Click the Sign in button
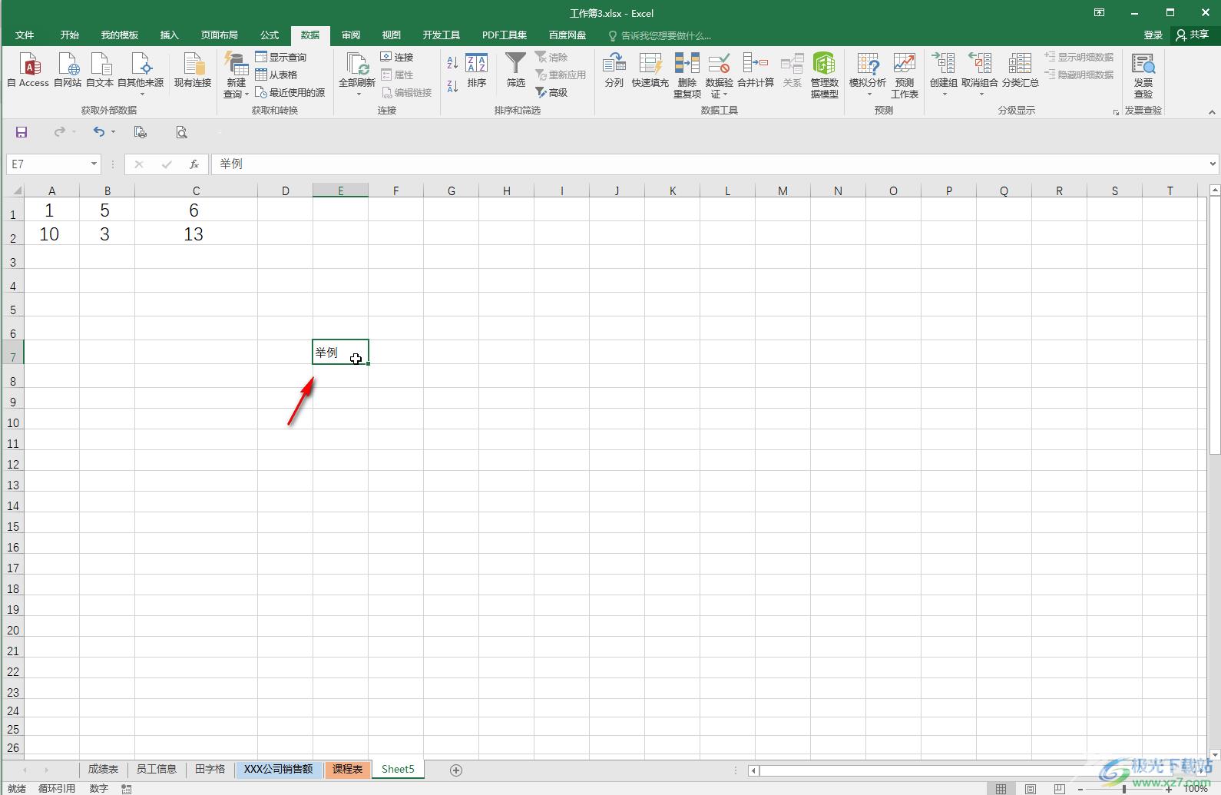 1153,35
